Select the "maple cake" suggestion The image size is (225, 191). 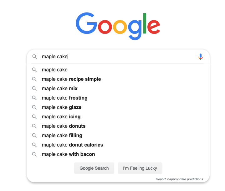coord(55,70)
